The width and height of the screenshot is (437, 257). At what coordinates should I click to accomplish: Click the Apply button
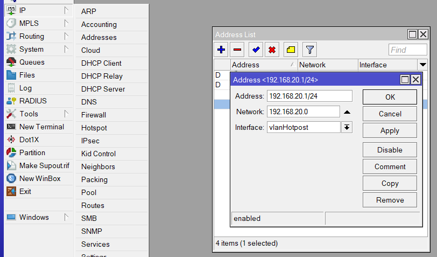click(x=390, y=130)
